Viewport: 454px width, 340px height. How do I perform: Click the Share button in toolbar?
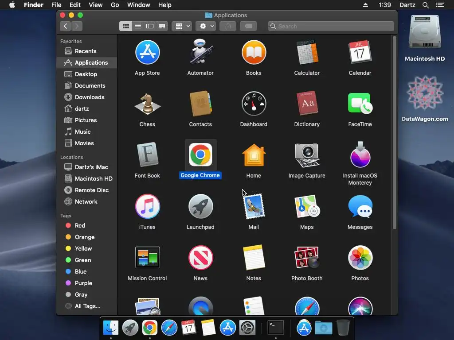tap(228, 26)
